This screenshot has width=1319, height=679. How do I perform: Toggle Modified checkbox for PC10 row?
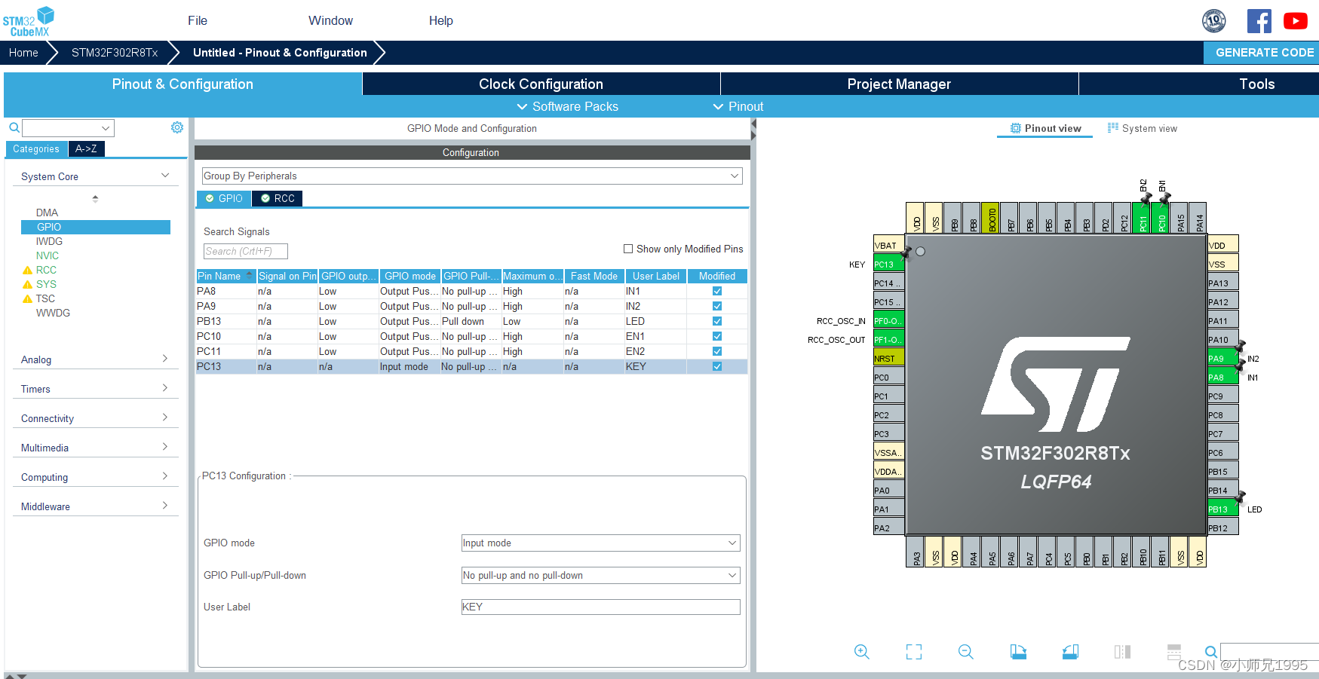tap(717, 336)
